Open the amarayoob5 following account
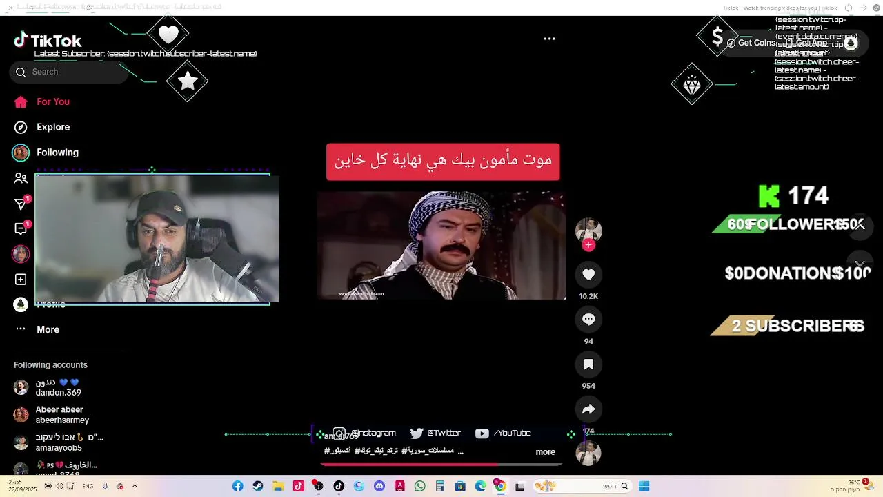Screen dimensions: 883x497 point(59,442)
